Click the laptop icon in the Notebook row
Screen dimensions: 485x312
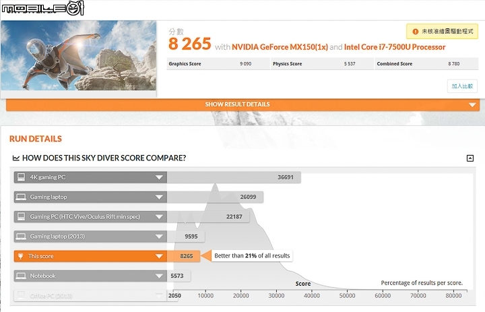point(21,276)
